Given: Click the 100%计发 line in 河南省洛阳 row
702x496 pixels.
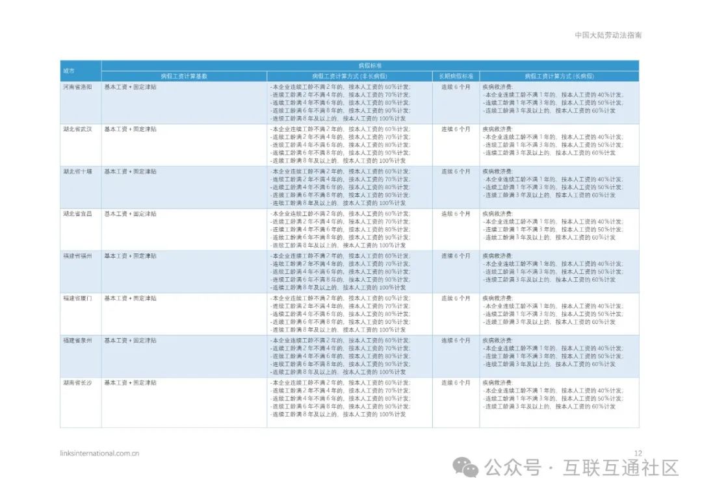Looking at the screenshot, I should pos(338,119).
